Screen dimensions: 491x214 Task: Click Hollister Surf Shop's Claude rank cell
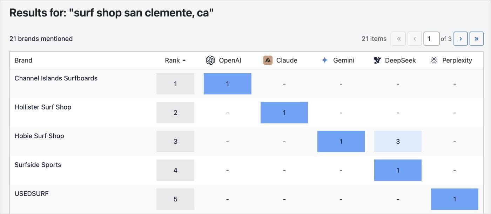[x=284, y=113]
